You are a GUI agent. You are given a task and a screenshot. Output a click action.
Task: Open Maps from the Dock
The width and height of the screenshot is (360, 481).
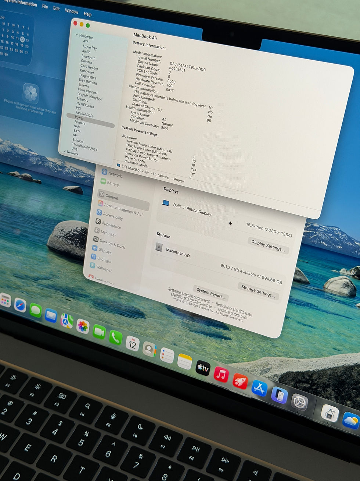click(x=66, y=321)
